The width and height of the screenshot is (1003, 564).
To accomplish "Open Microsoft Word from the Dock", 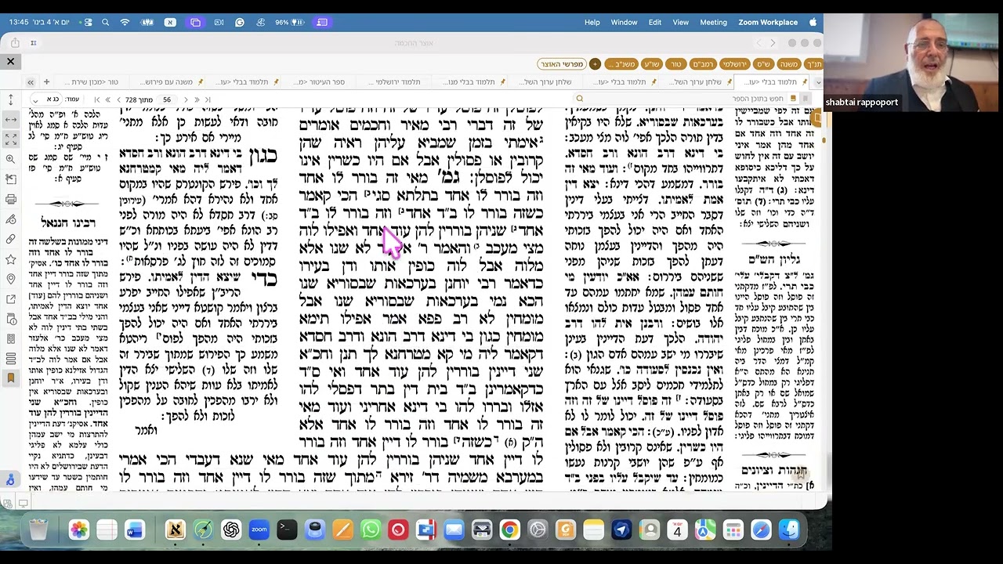I will pos(135,530).
